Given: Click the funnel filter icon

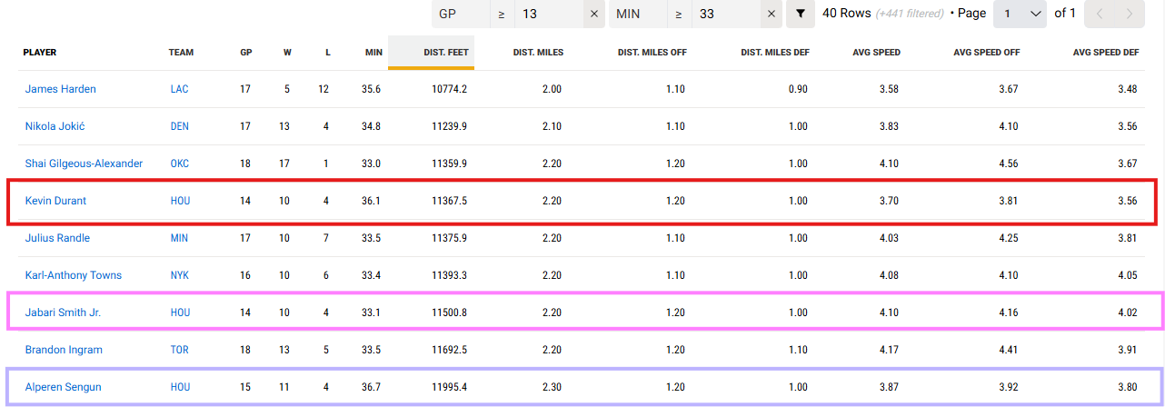Looking at the screenshot, I should [x=800, y=14].
